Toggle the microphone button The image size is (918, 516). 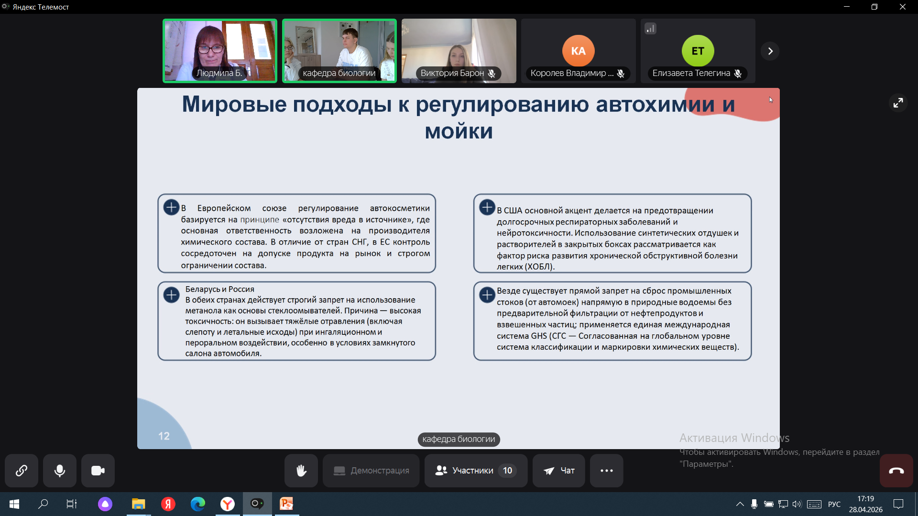click(60, 471)
